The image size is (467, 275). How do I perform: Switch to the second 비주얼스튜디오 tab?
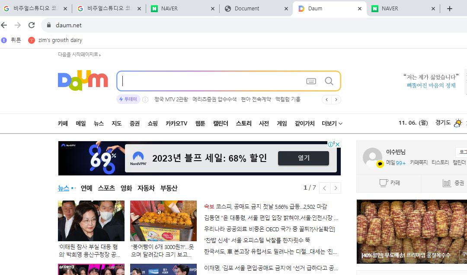click(109, 9)
